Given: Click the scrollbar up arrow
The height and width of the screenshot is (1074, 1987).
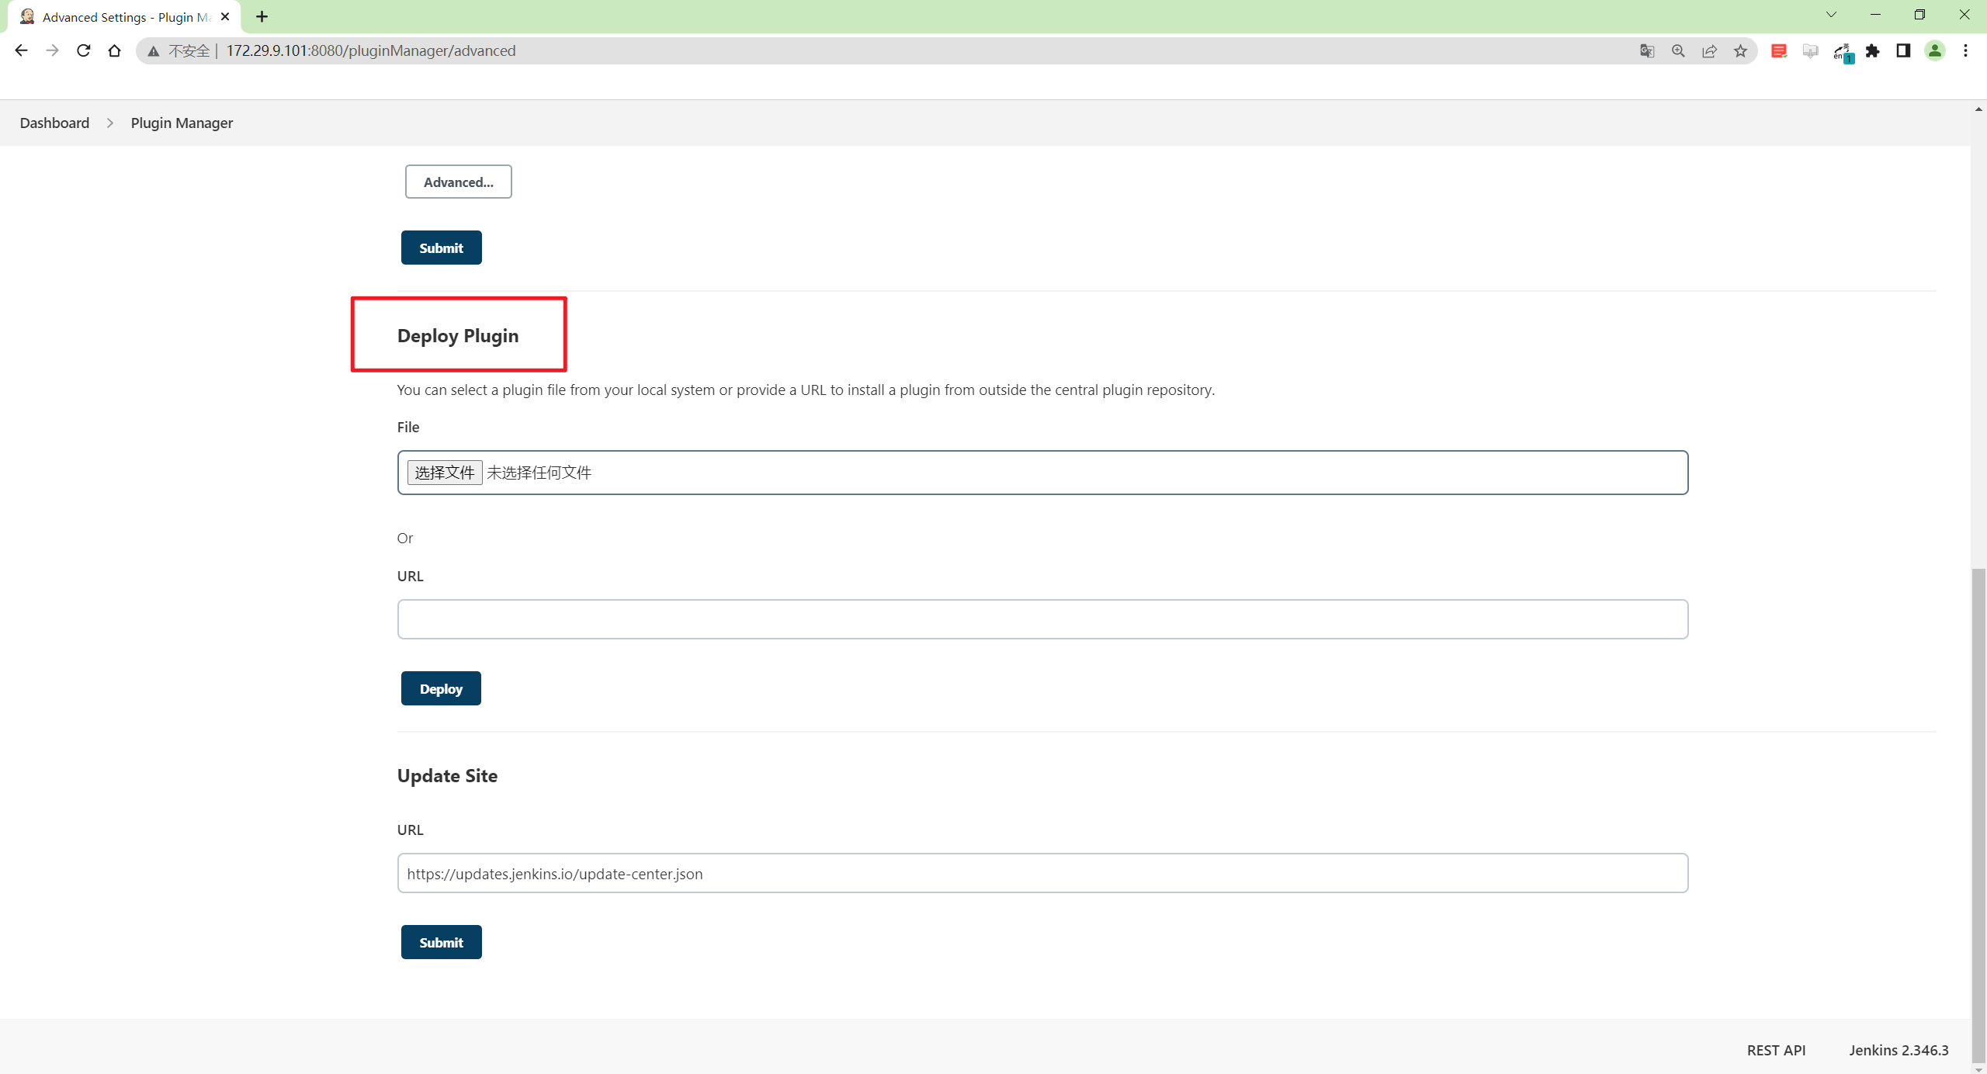Looking at the screenshot, I should [1978, 109].
